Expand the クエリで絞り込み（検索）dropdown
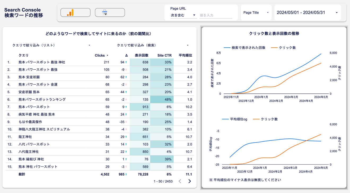This screenshot has height=193, width=350. (153, 45)
